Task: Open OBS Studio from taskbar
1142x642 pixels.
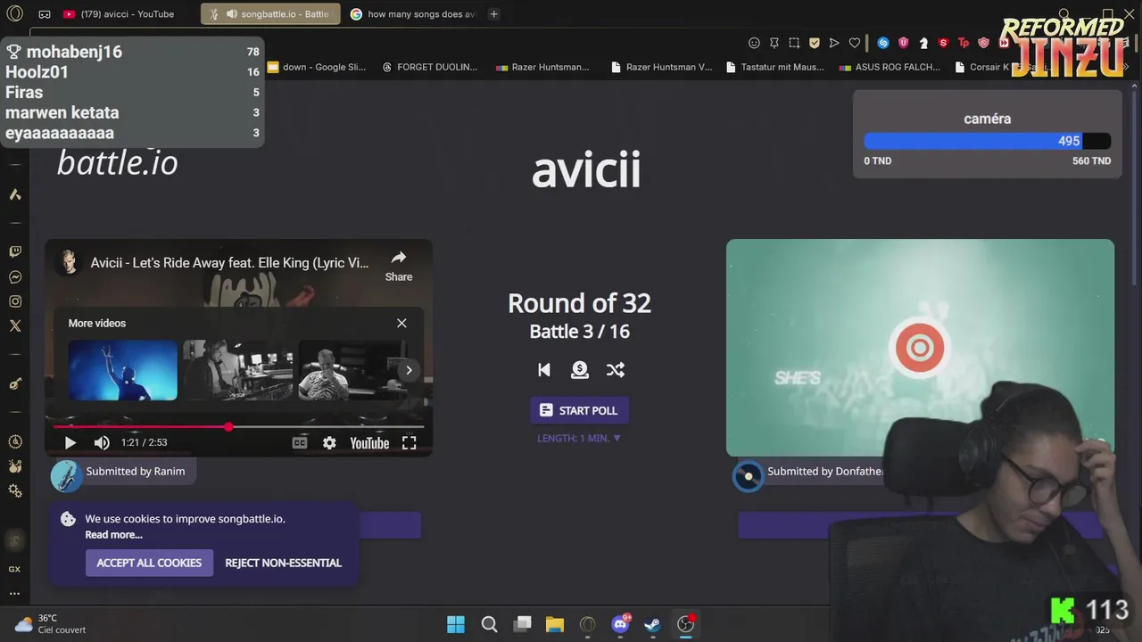Action: click(x=685, y=624)
